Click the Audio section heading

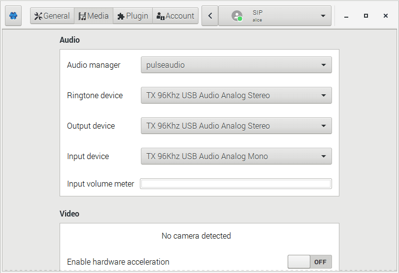[70, 40]
